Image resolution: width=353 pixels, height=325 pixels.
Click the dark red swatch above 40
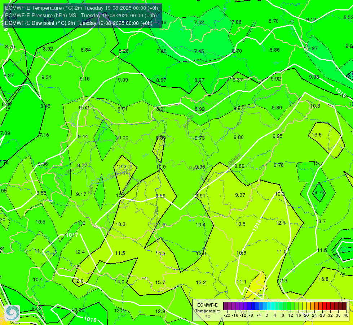pos(344,306)
